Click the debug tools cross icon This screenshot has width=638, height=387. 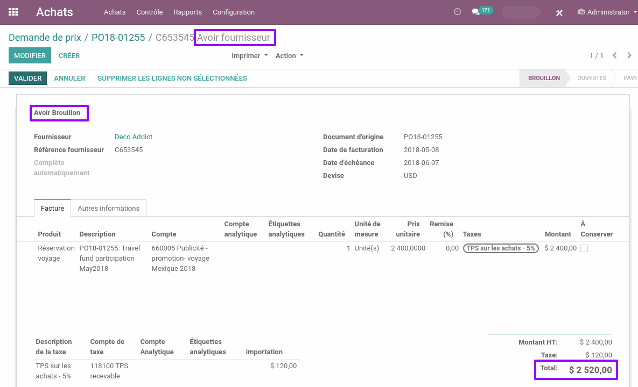(559, 12)
